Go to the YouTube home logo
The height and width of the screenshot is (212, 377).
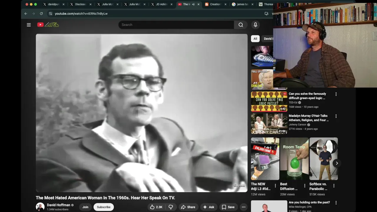48,25
